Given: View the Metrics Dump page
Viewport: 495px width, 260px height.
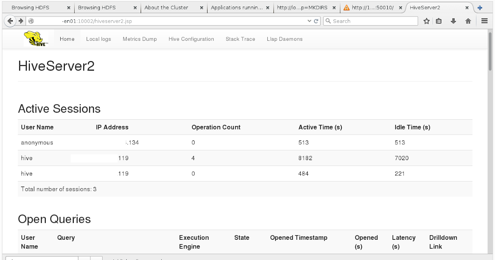Looking at the screenshot, I should click(139, 39).
